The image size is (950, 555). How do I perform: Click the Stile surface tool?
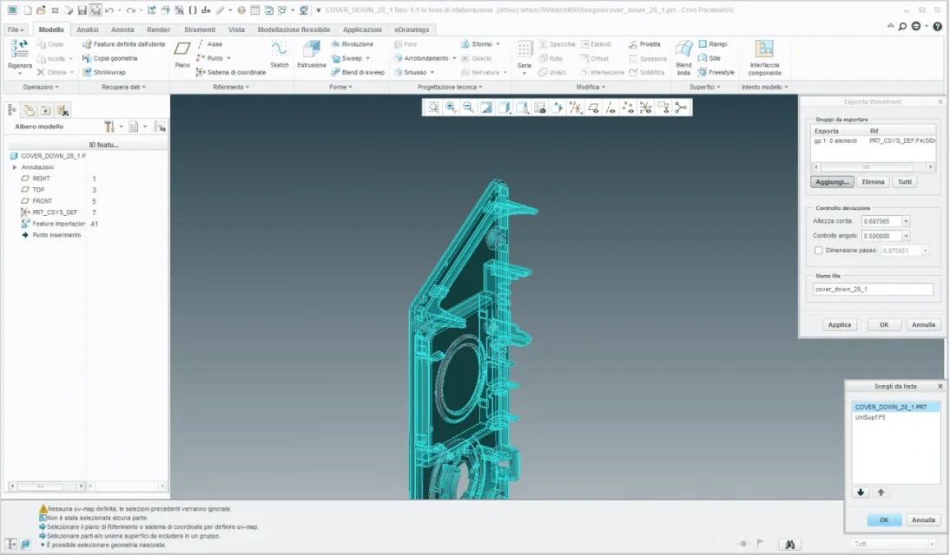pos(709,58)
